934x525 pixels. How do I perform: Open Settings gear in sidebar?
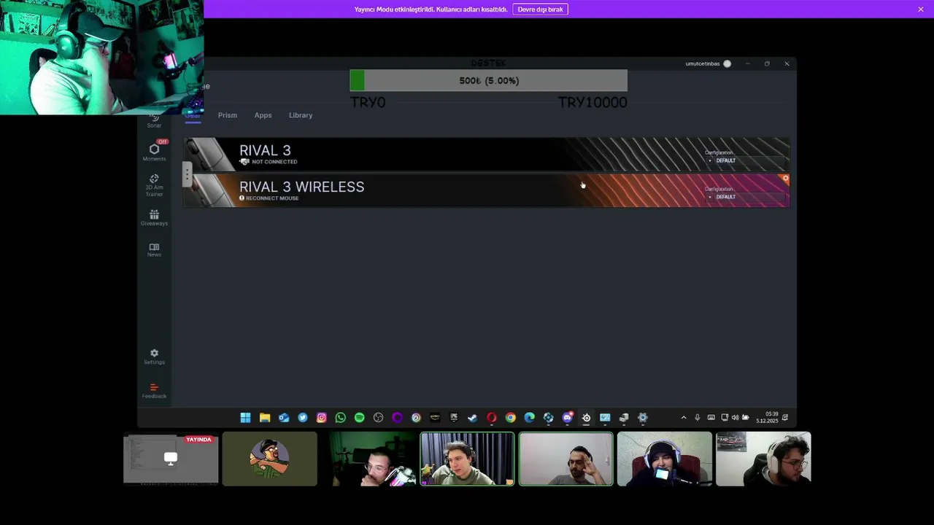click(154, 357)
